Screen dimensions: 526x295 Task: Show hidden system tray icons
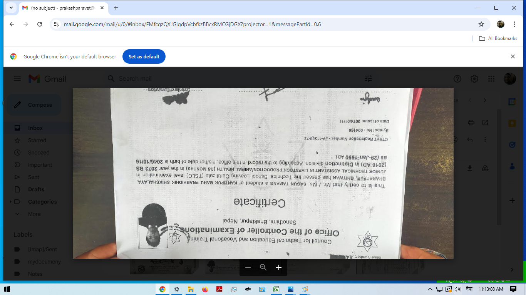point(430,289)
